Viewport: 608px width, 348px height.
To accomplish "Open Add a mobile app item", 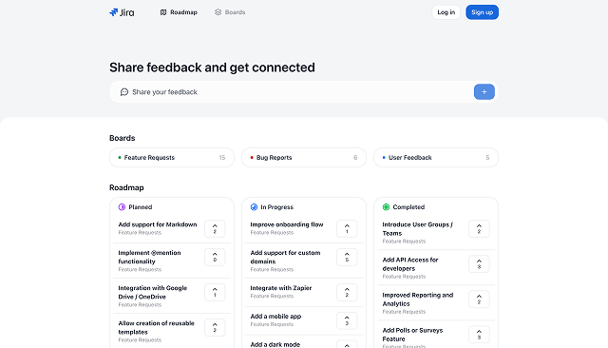I will click(x=275, y=317).
